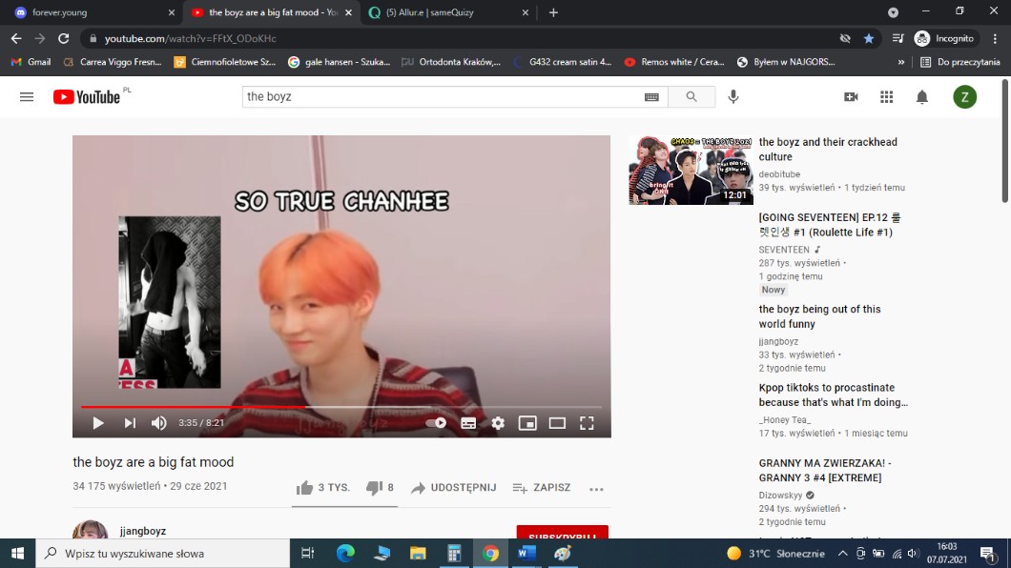This screenshot has height=568, width=1011.
Task: Expand the hidden bookmarks chevron
Action: tap(901, 62)
